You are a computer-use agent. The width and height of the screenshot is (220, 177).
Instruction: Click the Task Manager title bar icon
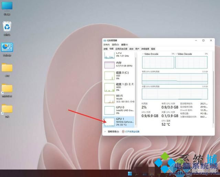coord(104,40)
